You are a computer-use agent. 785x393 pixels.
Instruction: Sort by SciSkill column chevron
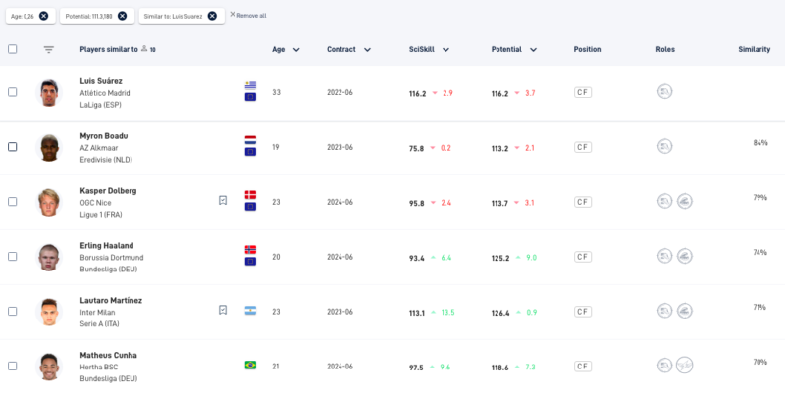coord(446,50)
